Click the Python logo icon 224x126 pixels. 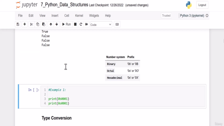(189, 5)
